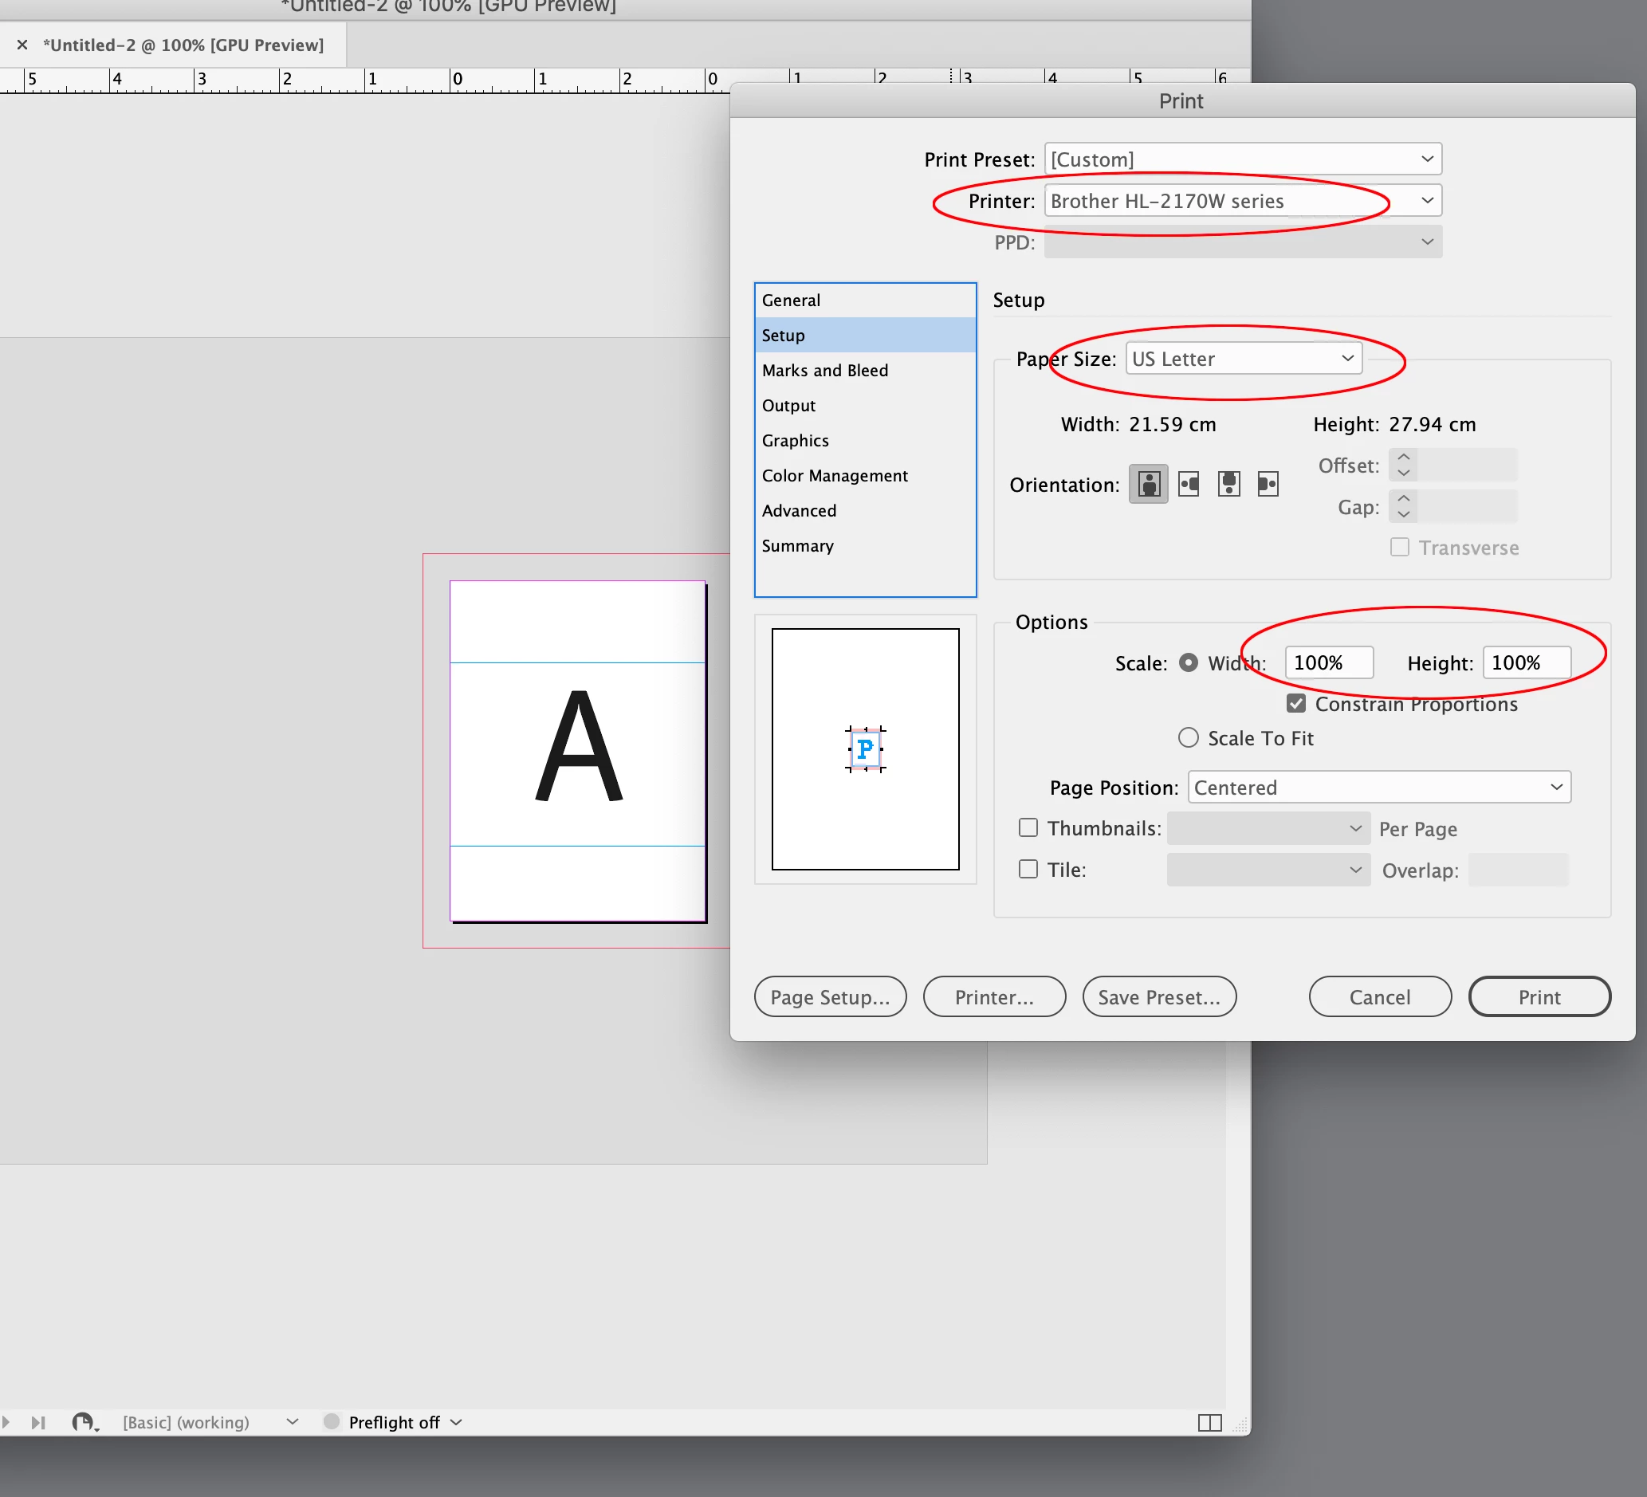Screen dimensions: 1647x1497
Task: Enable the Thumbnails checkbox
Action: (x=1028, y=828)
